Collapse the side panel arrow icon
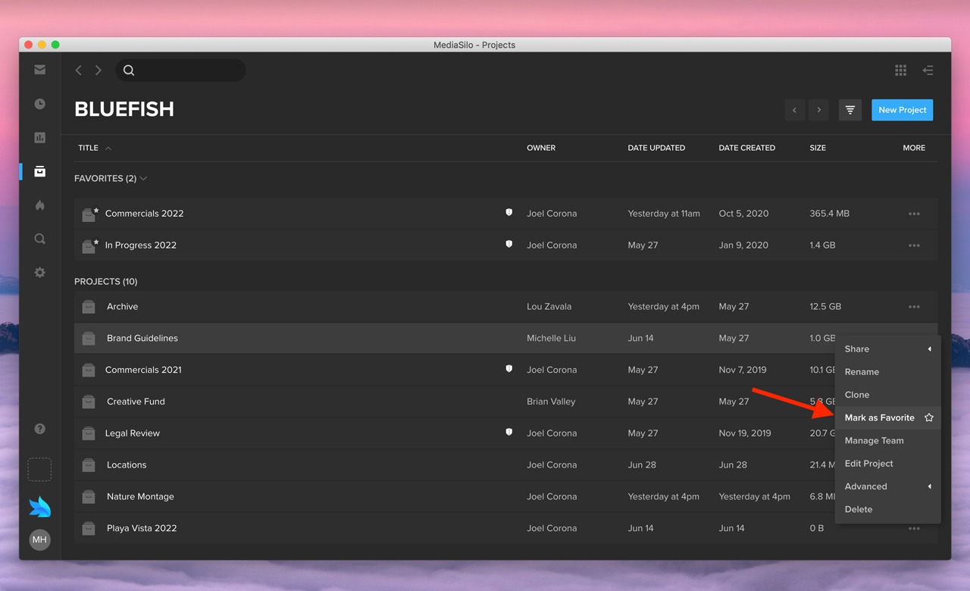 click(928, 70)
